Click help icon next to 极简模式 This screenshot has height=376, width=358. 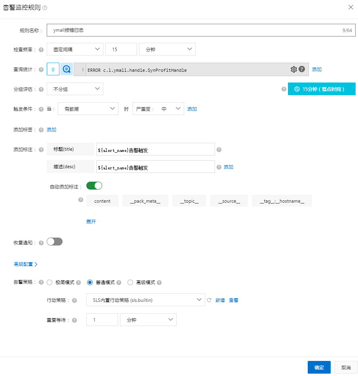point(78,283)
